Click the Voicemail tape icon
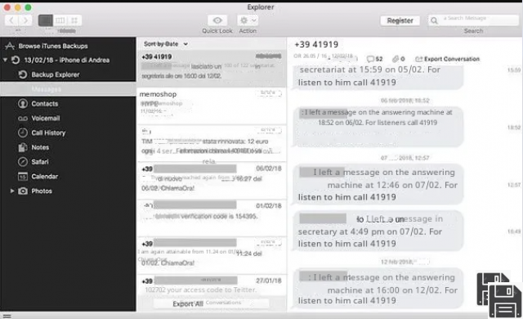523x319 pixels. [x=23, y=119]
